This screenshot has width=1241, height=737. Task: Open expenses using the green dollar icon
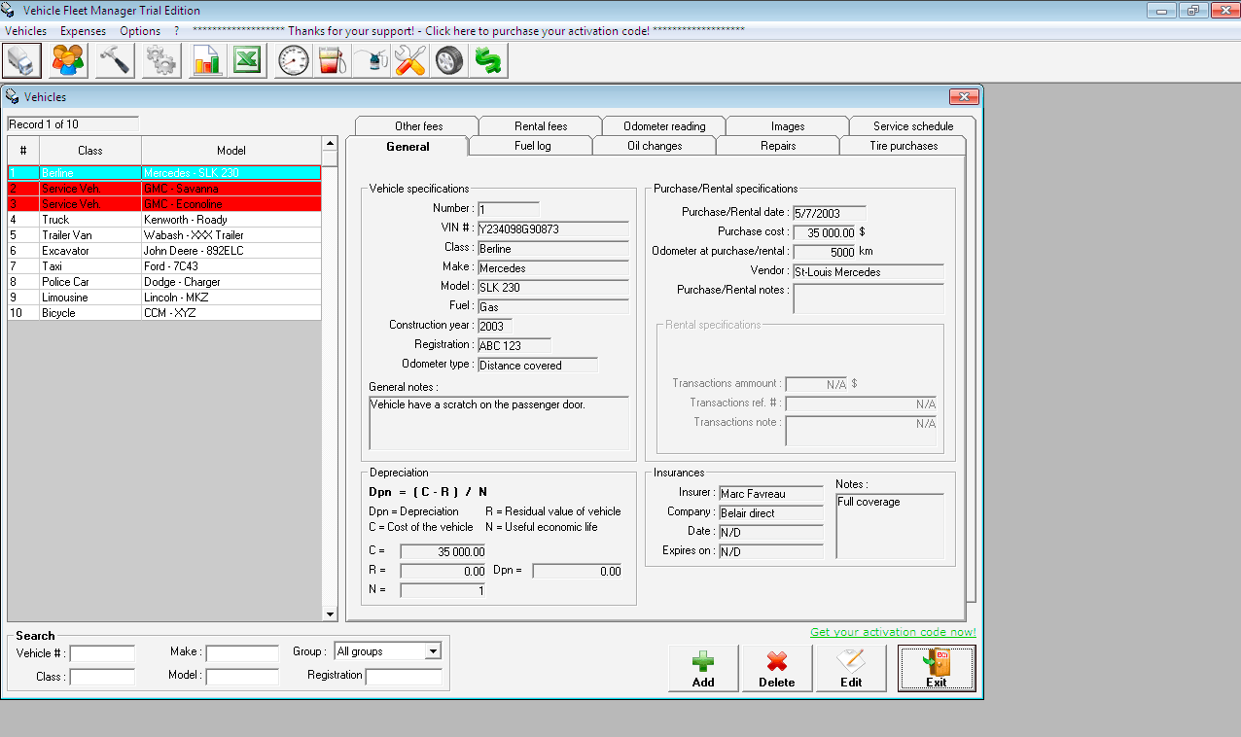coord(487,60)
